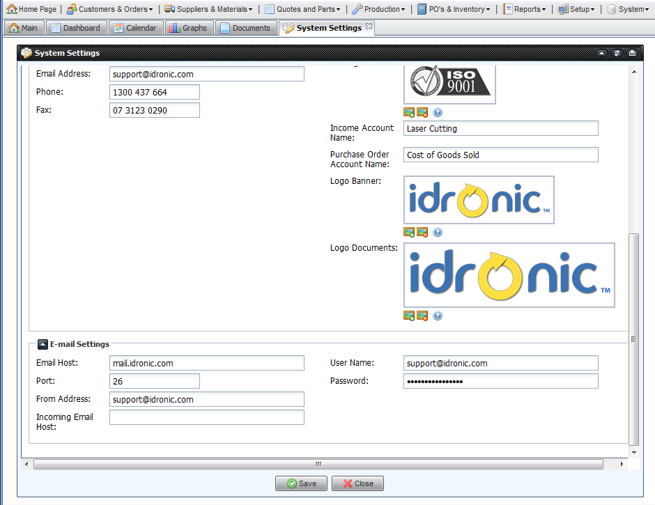655x505 pixels.
Task: Click refresh icon in System Settings header
Action: point(617,53)
